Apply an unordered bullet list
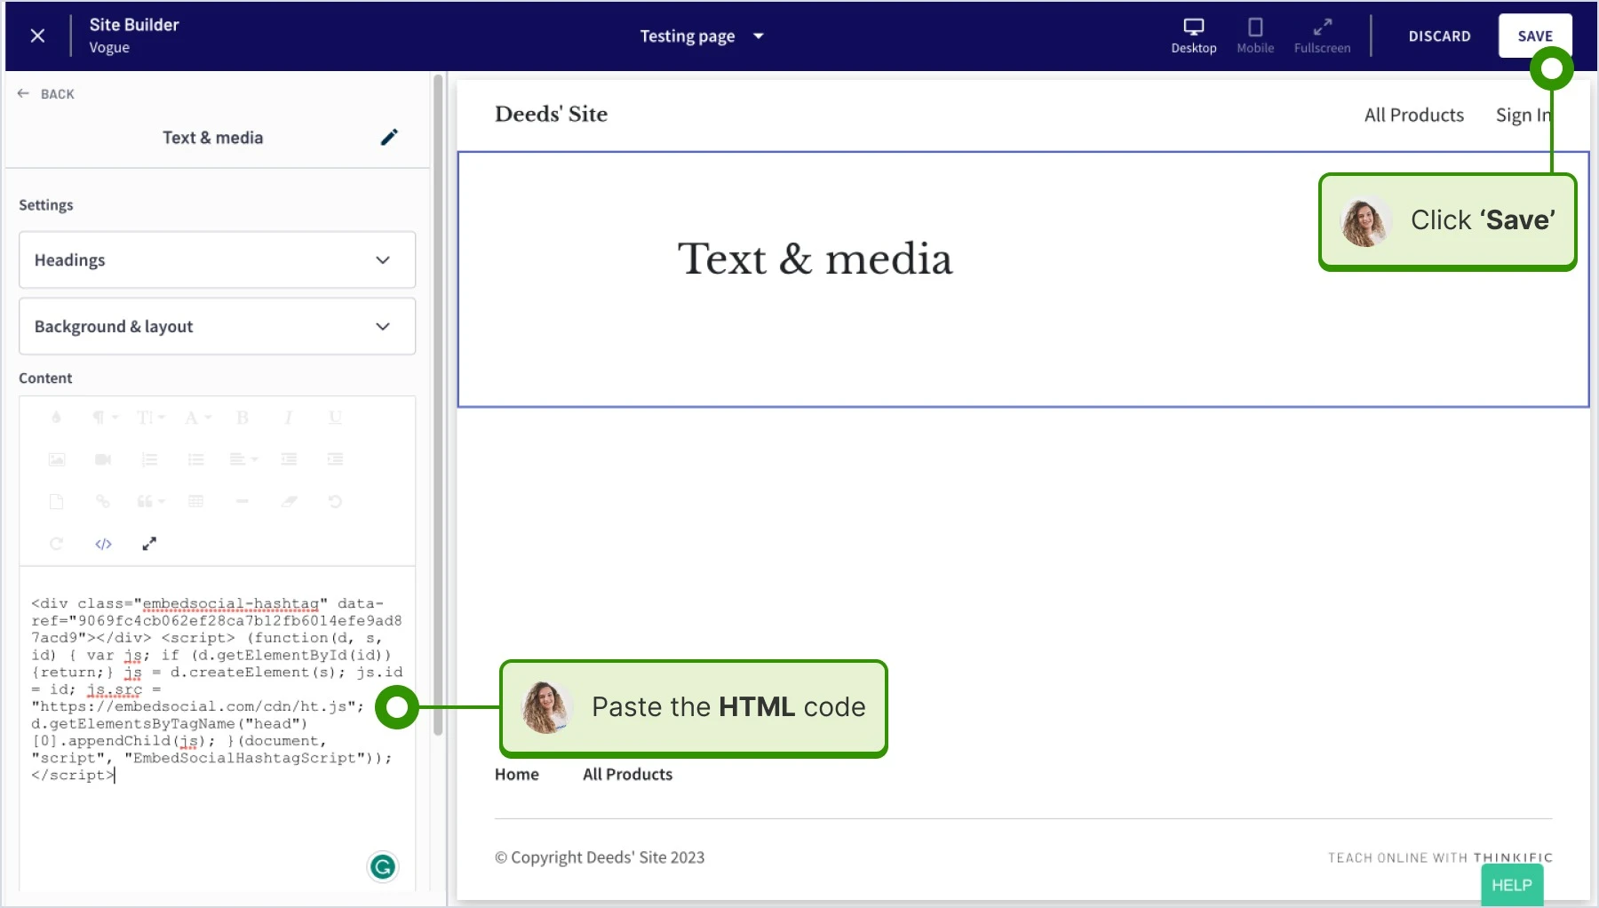1599x908 pixels. click(196, 459)
